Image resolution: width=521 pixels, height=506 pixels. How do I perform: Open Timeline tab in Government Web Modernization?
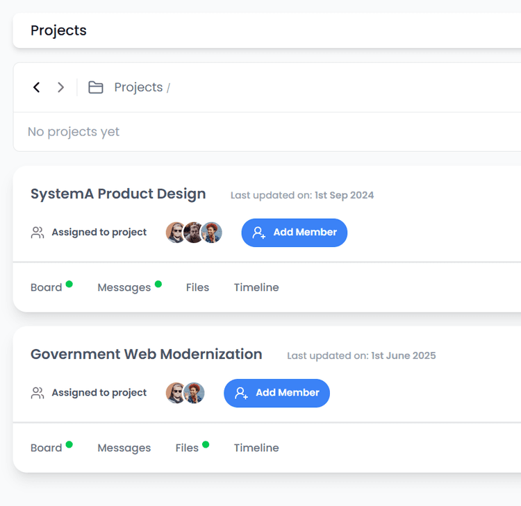pos(256,448)
